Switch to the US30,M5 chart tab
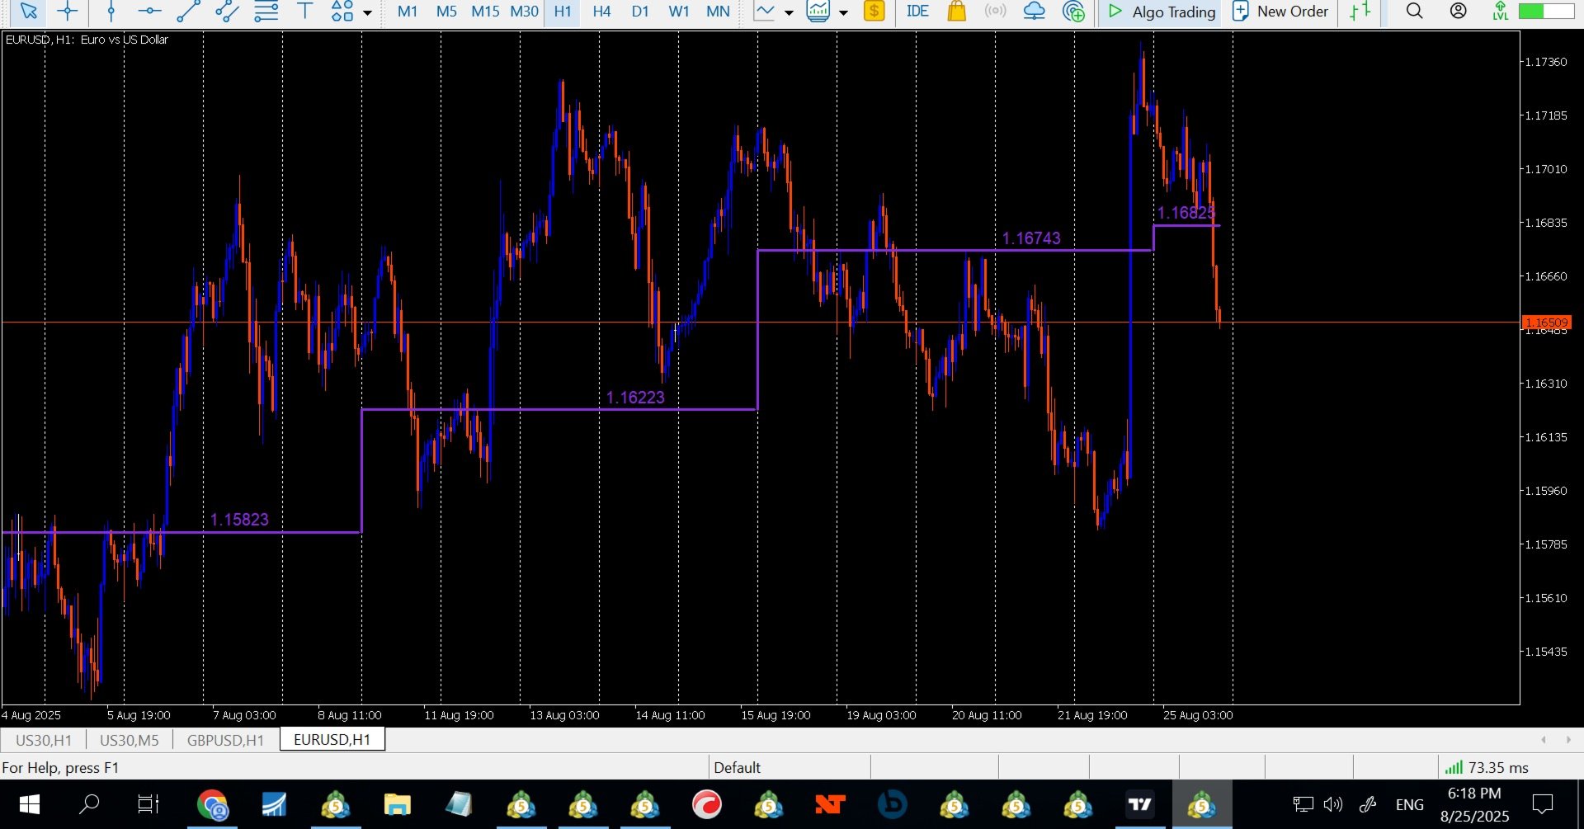Screen dimensions: 1584x829 tap(130, 740)
